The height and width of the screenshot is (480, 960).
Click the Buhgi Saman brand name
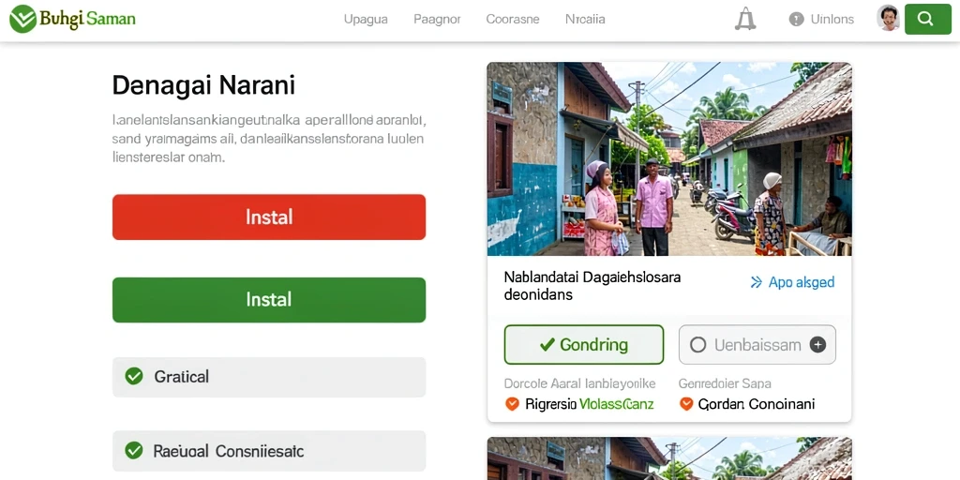tap(87, 19)
